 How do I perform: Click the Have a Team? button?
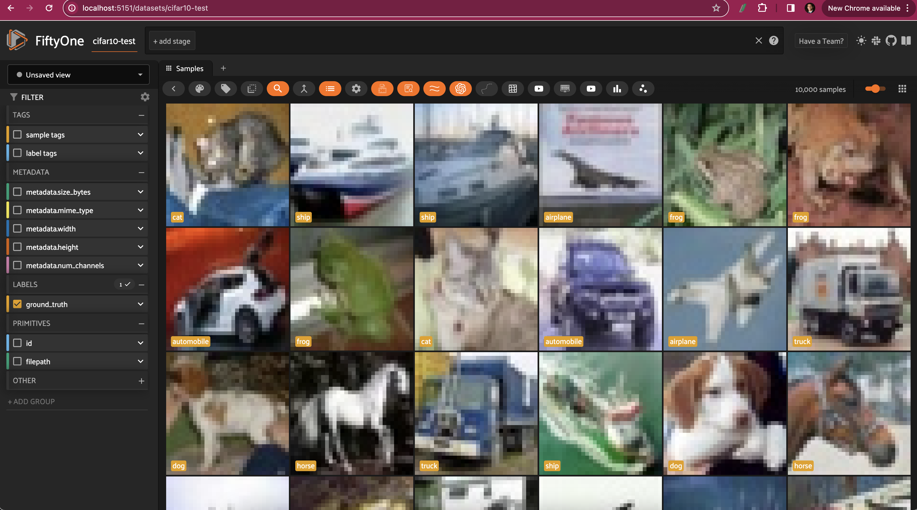[x=821, y=41]
